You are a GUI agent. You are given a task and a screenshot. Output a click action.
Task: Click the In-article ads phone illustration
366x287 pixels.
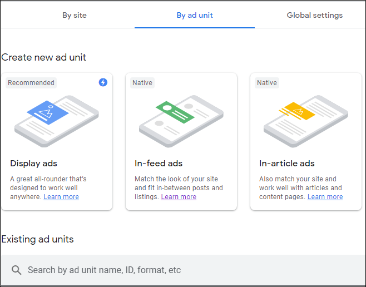click(x=306, y=121)
